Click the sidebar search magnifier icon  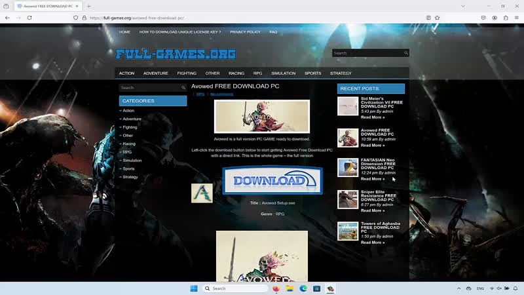pyautogui.click(x=183, y=88)
